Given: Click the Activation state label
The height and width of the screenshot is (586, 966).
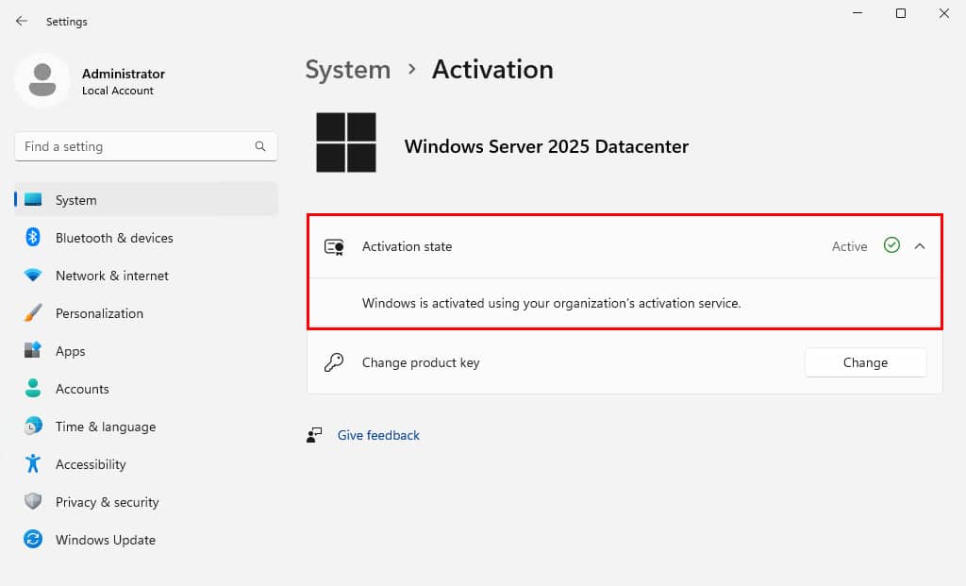Looking at the screenshot, I should click(x=408, y=246).
